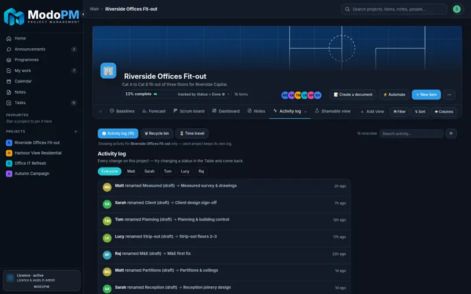Click the Riverside project building icon
The height and width of the screenshot is (294, 471).
click(108, 71)
